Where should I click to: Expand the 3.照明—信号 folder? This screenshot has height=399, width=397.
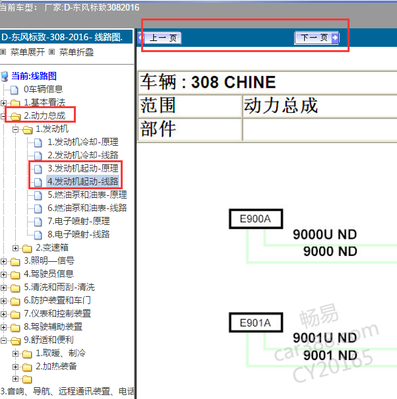(3, 261)
